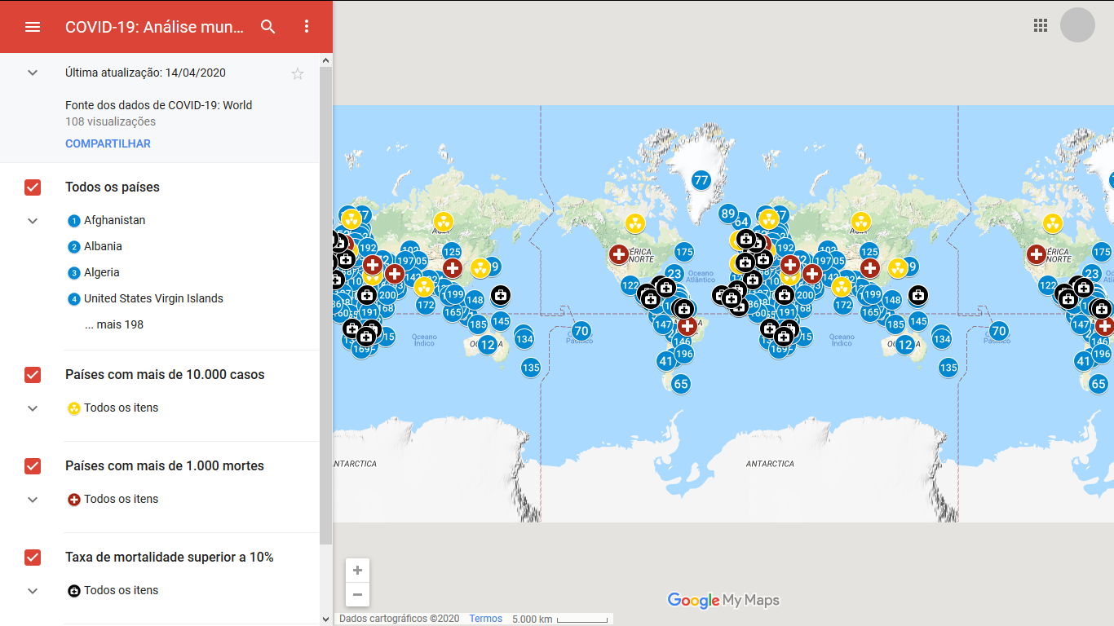Image resolution: width=1114 pixels, height=626 pixels.
Task: Expand items under 10.000 casos layer
Action: [x=33, y=408]
